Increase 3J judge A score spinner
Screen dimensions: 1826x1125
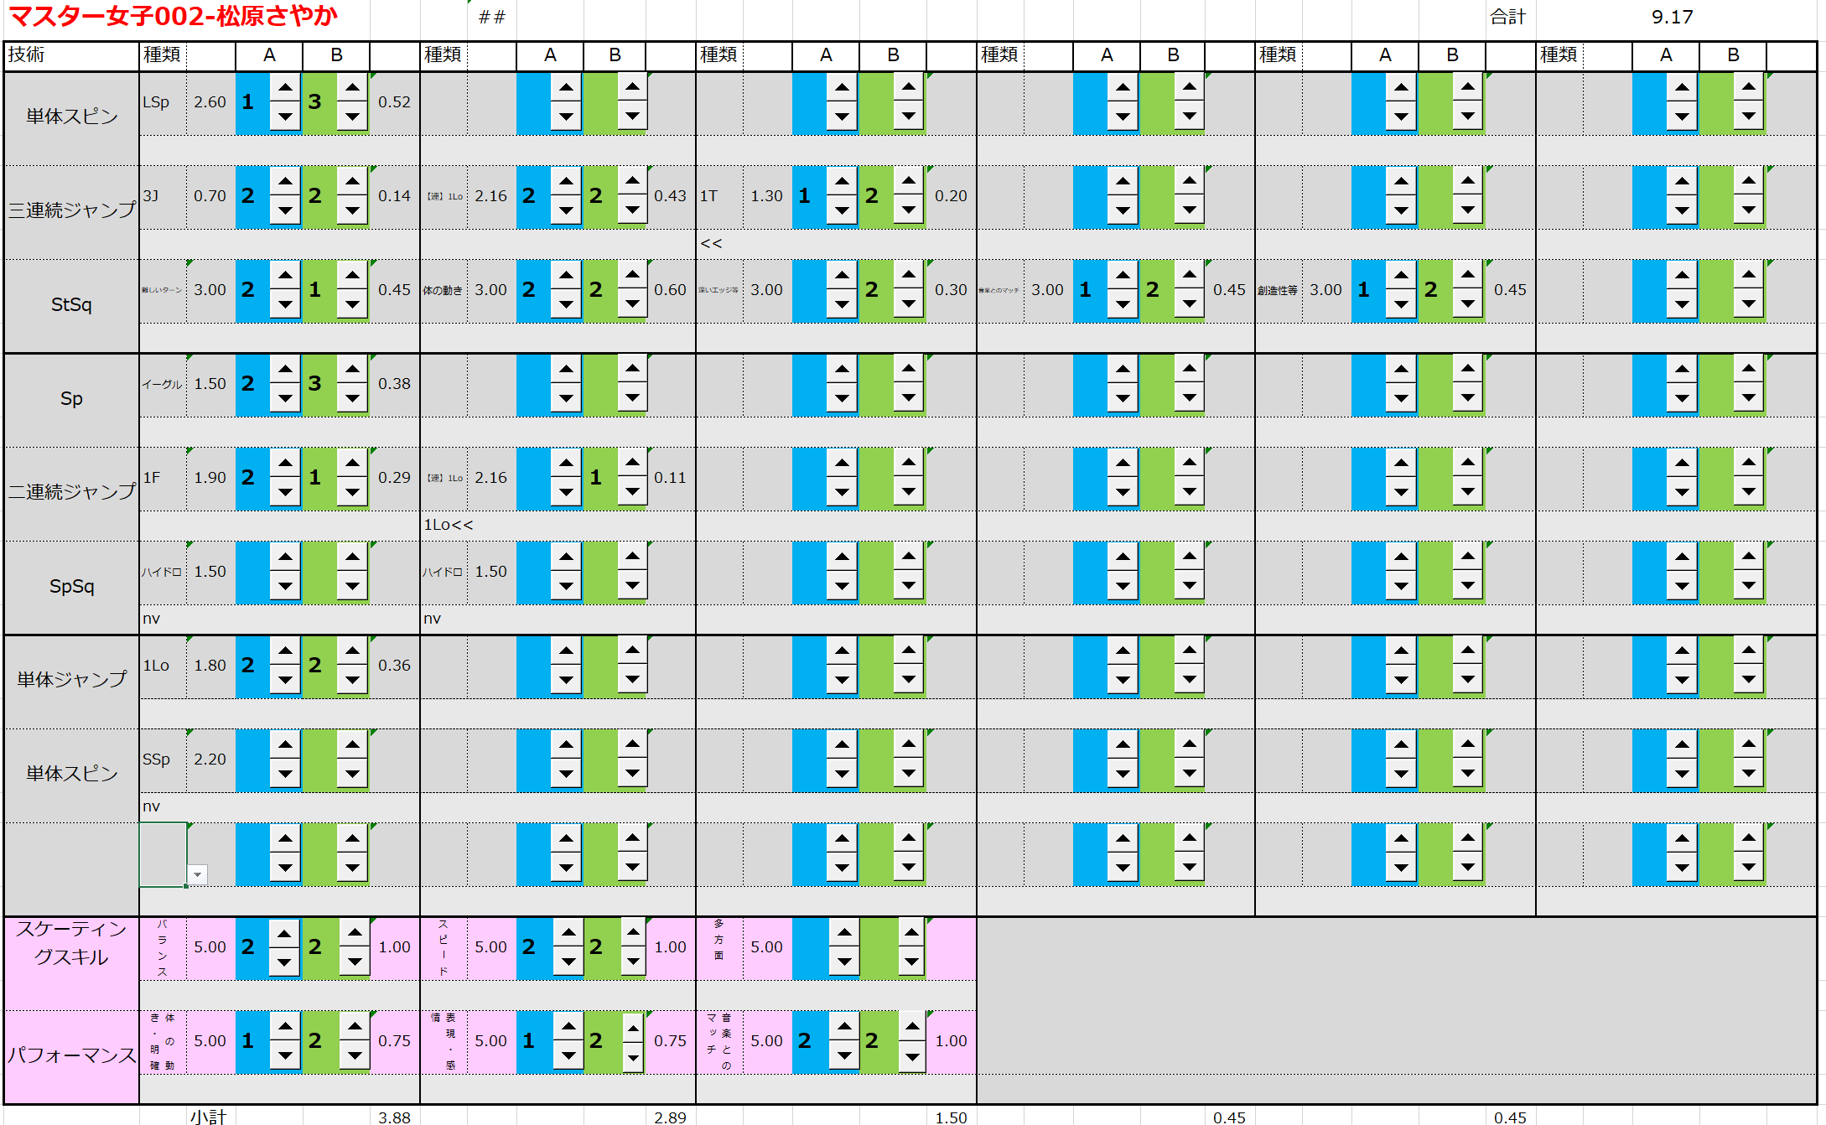click(285, 182)
